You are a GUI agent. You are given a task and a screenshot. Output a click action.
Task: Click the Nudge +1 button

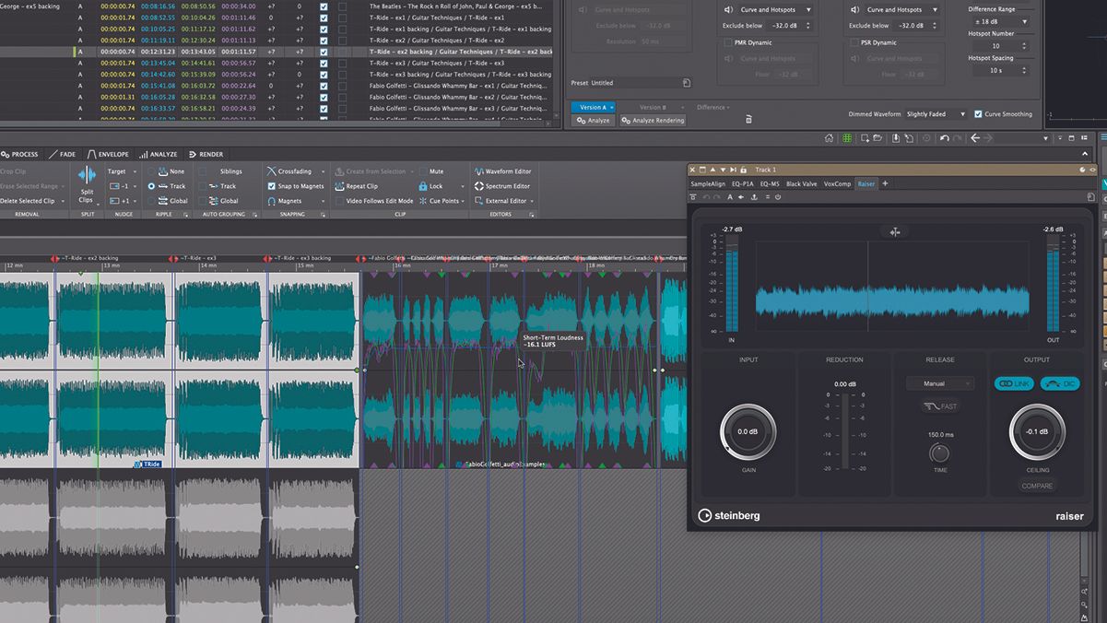click(121, 201)
